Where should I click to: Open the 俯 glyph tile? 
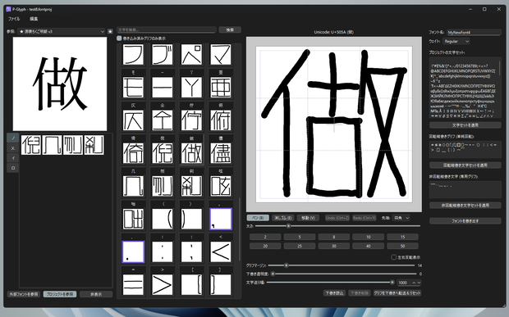pyautogui.click(x=221, y=120)
